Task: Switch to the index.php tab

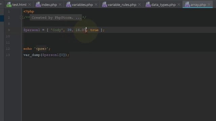Action: [49, 5]
